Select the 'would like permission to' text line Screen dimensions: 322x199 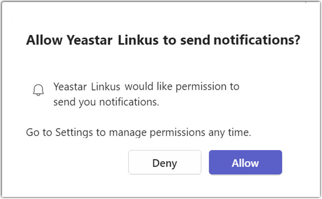[x=182, y=86]
